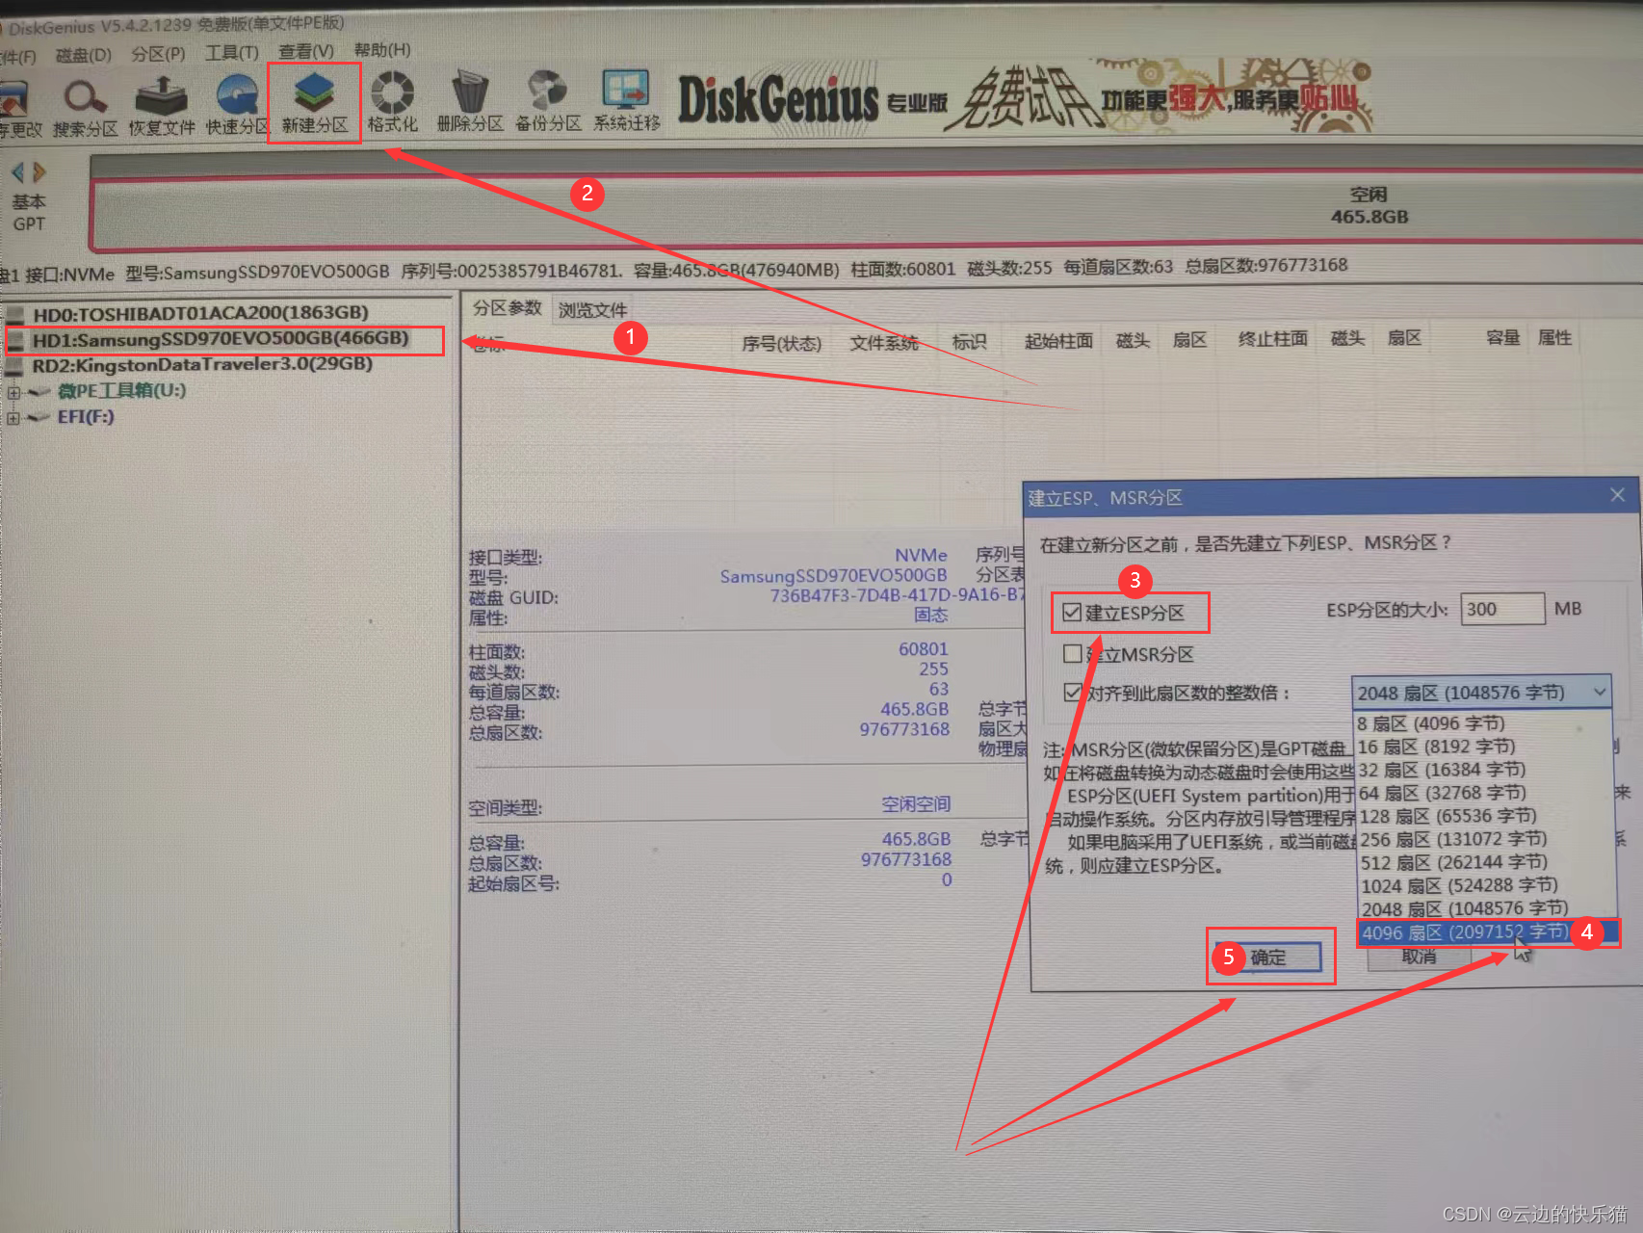Open the 磁盘(D) menu
Viewport: 1643px width, 1233px height.
(84, 55)
